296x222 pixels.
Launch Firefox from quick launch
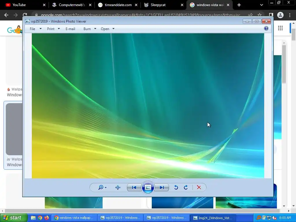47,218
